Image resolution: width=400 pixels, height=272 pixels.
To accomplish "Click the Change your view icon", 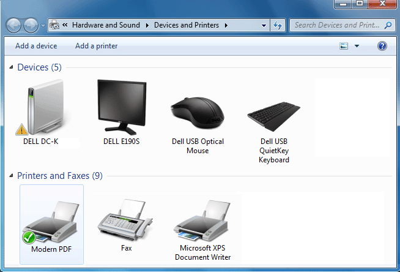I will [x=344, y=46].
